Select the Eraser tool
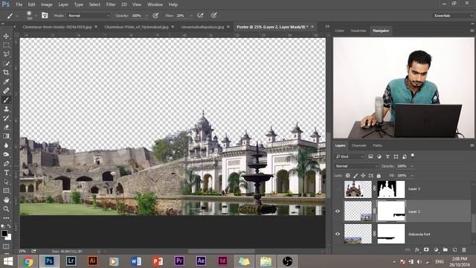The image size is (476, 268). [6, 127]
